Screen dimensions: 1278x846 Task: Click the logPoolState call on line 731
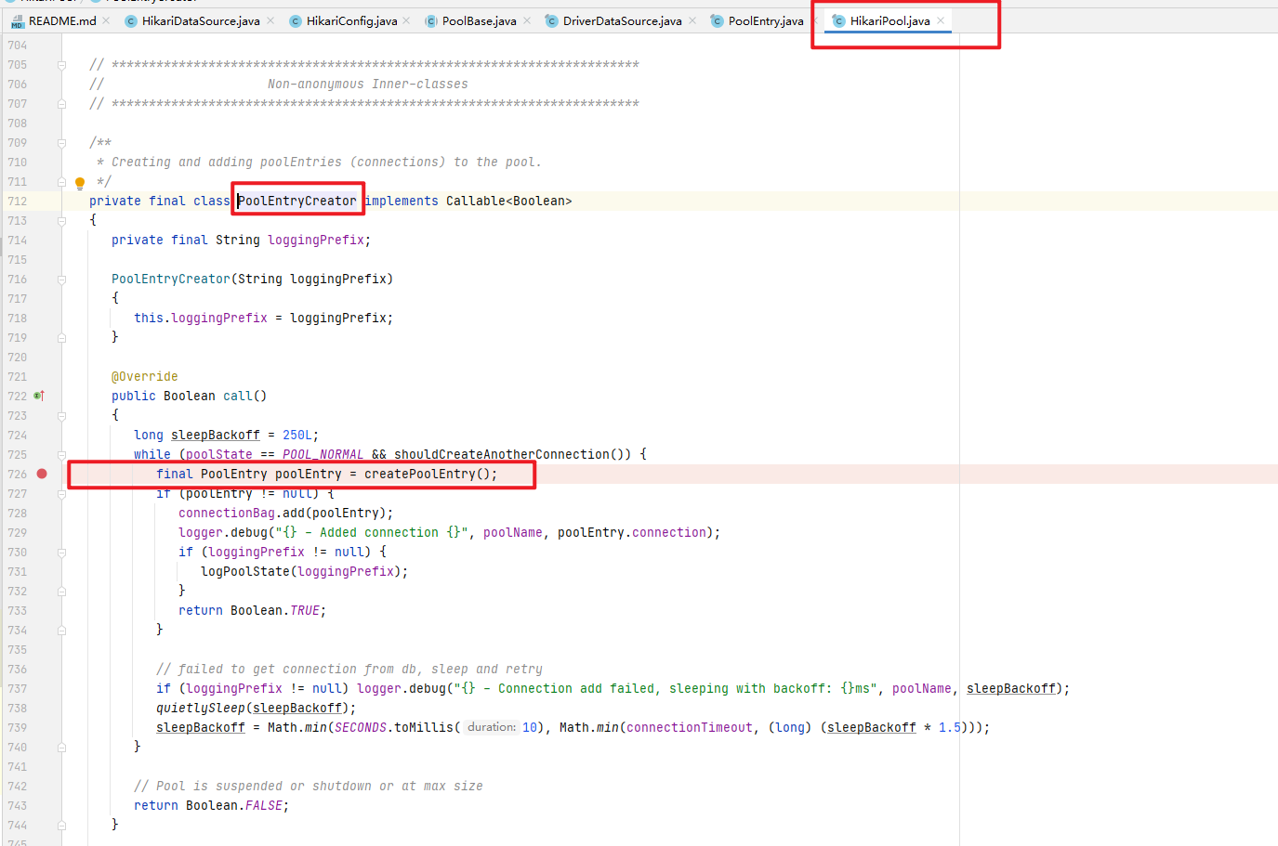(x=245, y=571)
